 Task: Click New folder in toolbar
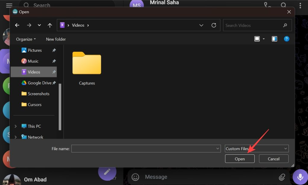point(56,39)
